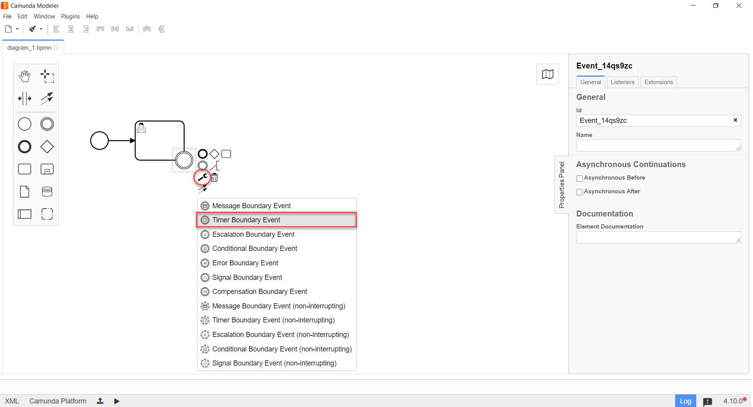Viewport: 753px width, 407px height.
Task: Create a Pool/Participant from palette
Action: pyautogui.click(x=25, y=214)
